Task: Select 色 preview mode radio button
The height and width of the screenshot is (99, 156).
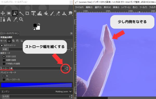Action: point(4,76)
